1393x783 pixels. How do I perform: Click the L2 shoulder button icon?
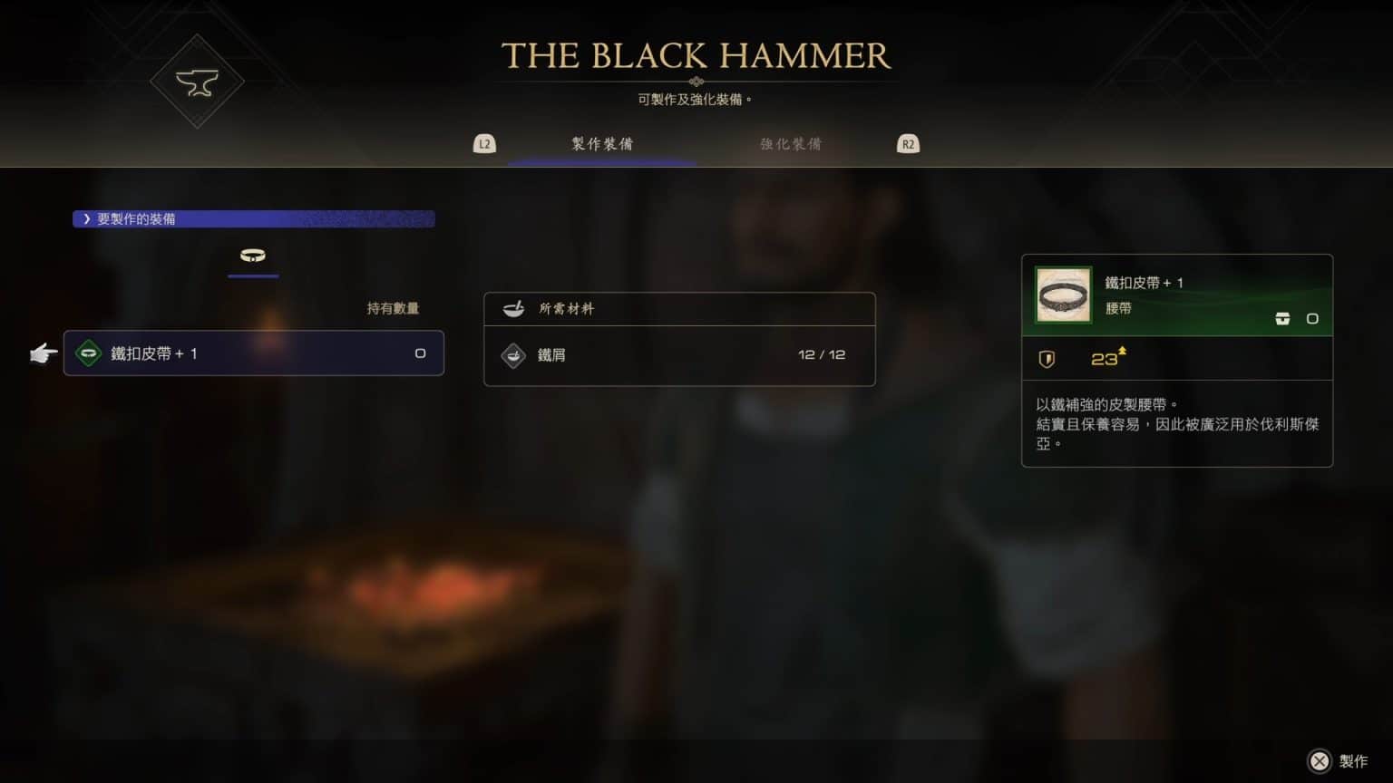coord(484,144)
